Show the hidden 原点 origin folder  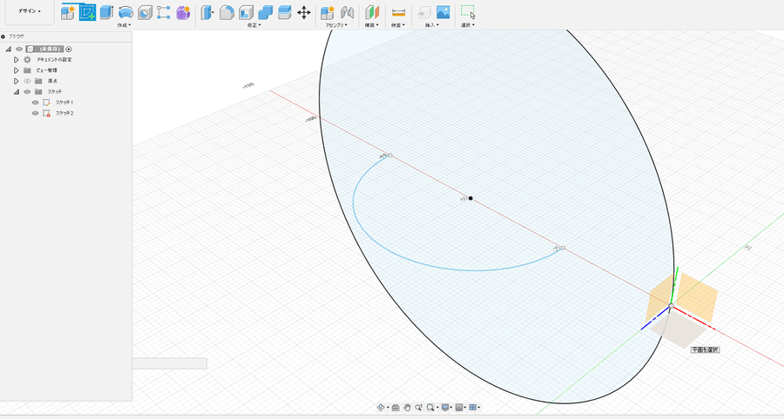coord(27,81)
